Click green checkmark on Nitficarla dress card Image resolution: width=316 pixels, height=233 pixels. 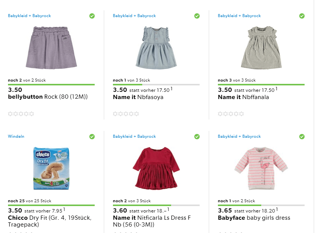tap(197, 137)
